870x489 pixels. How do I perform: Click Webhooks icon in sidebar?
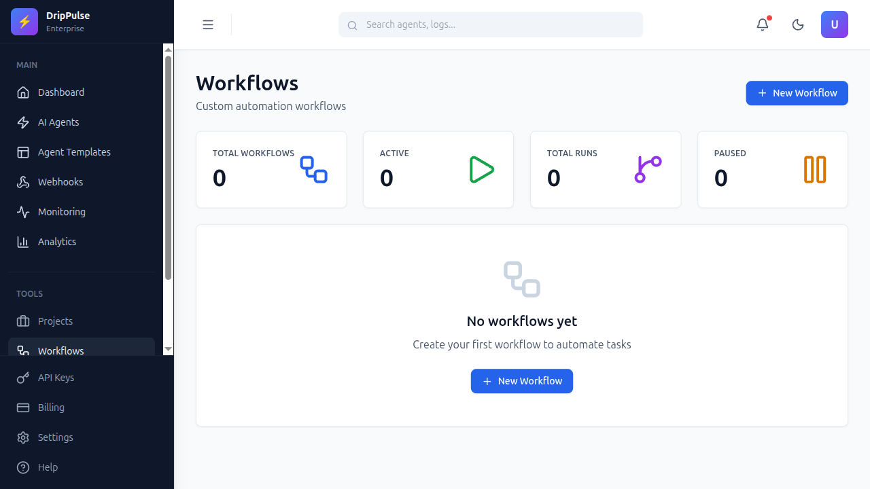23,182
